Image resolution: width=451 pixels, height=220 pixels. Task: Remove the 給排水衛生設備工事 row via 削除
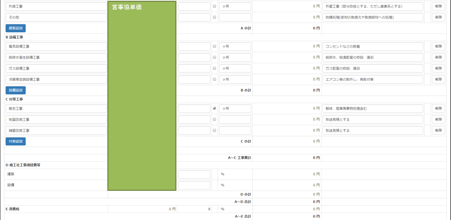pos(438,57)
